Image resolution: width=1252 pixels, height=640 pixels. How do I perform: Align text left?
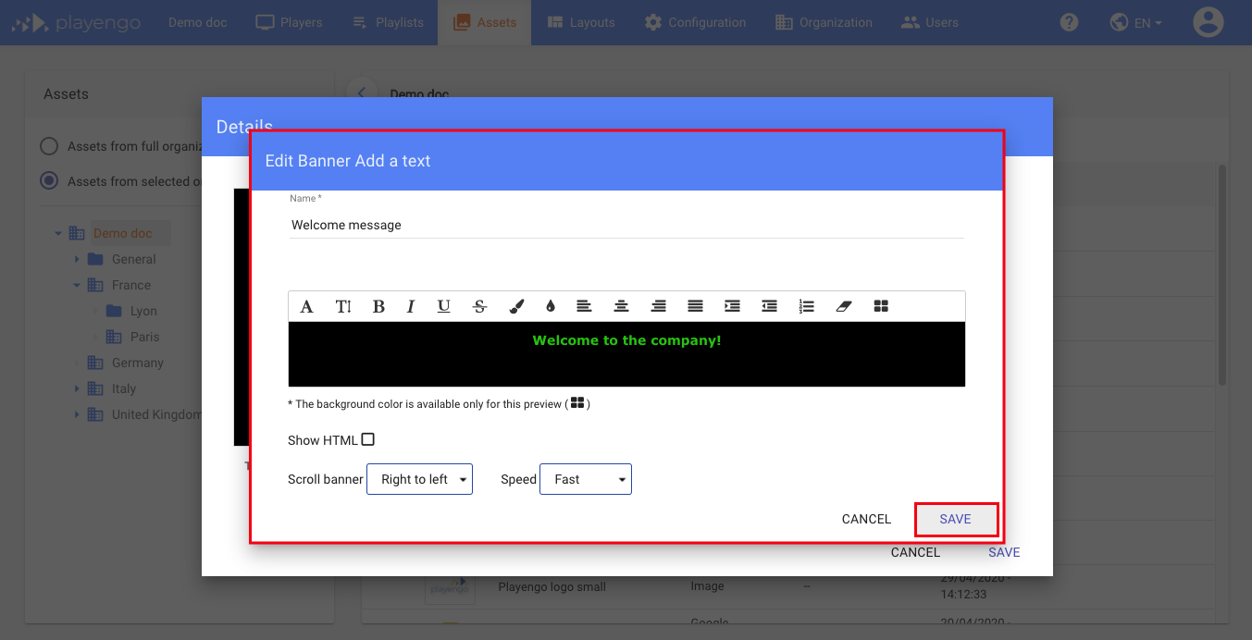pyautogui.click(x=584, y=306)
